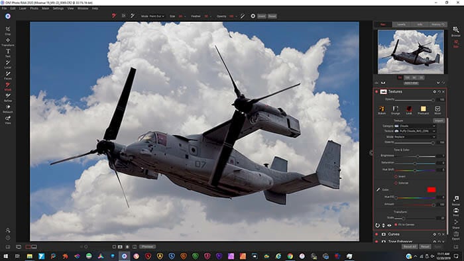Open Textures filter settings gear
The image size is (464, 261).
click(434, 91)
